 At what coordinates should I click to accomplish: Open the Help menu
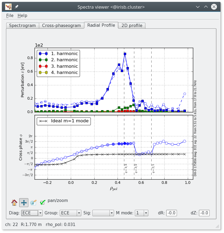[22, 16]
